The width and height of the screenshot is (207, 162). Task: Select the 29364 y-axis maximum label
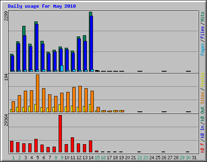point(6,120)
